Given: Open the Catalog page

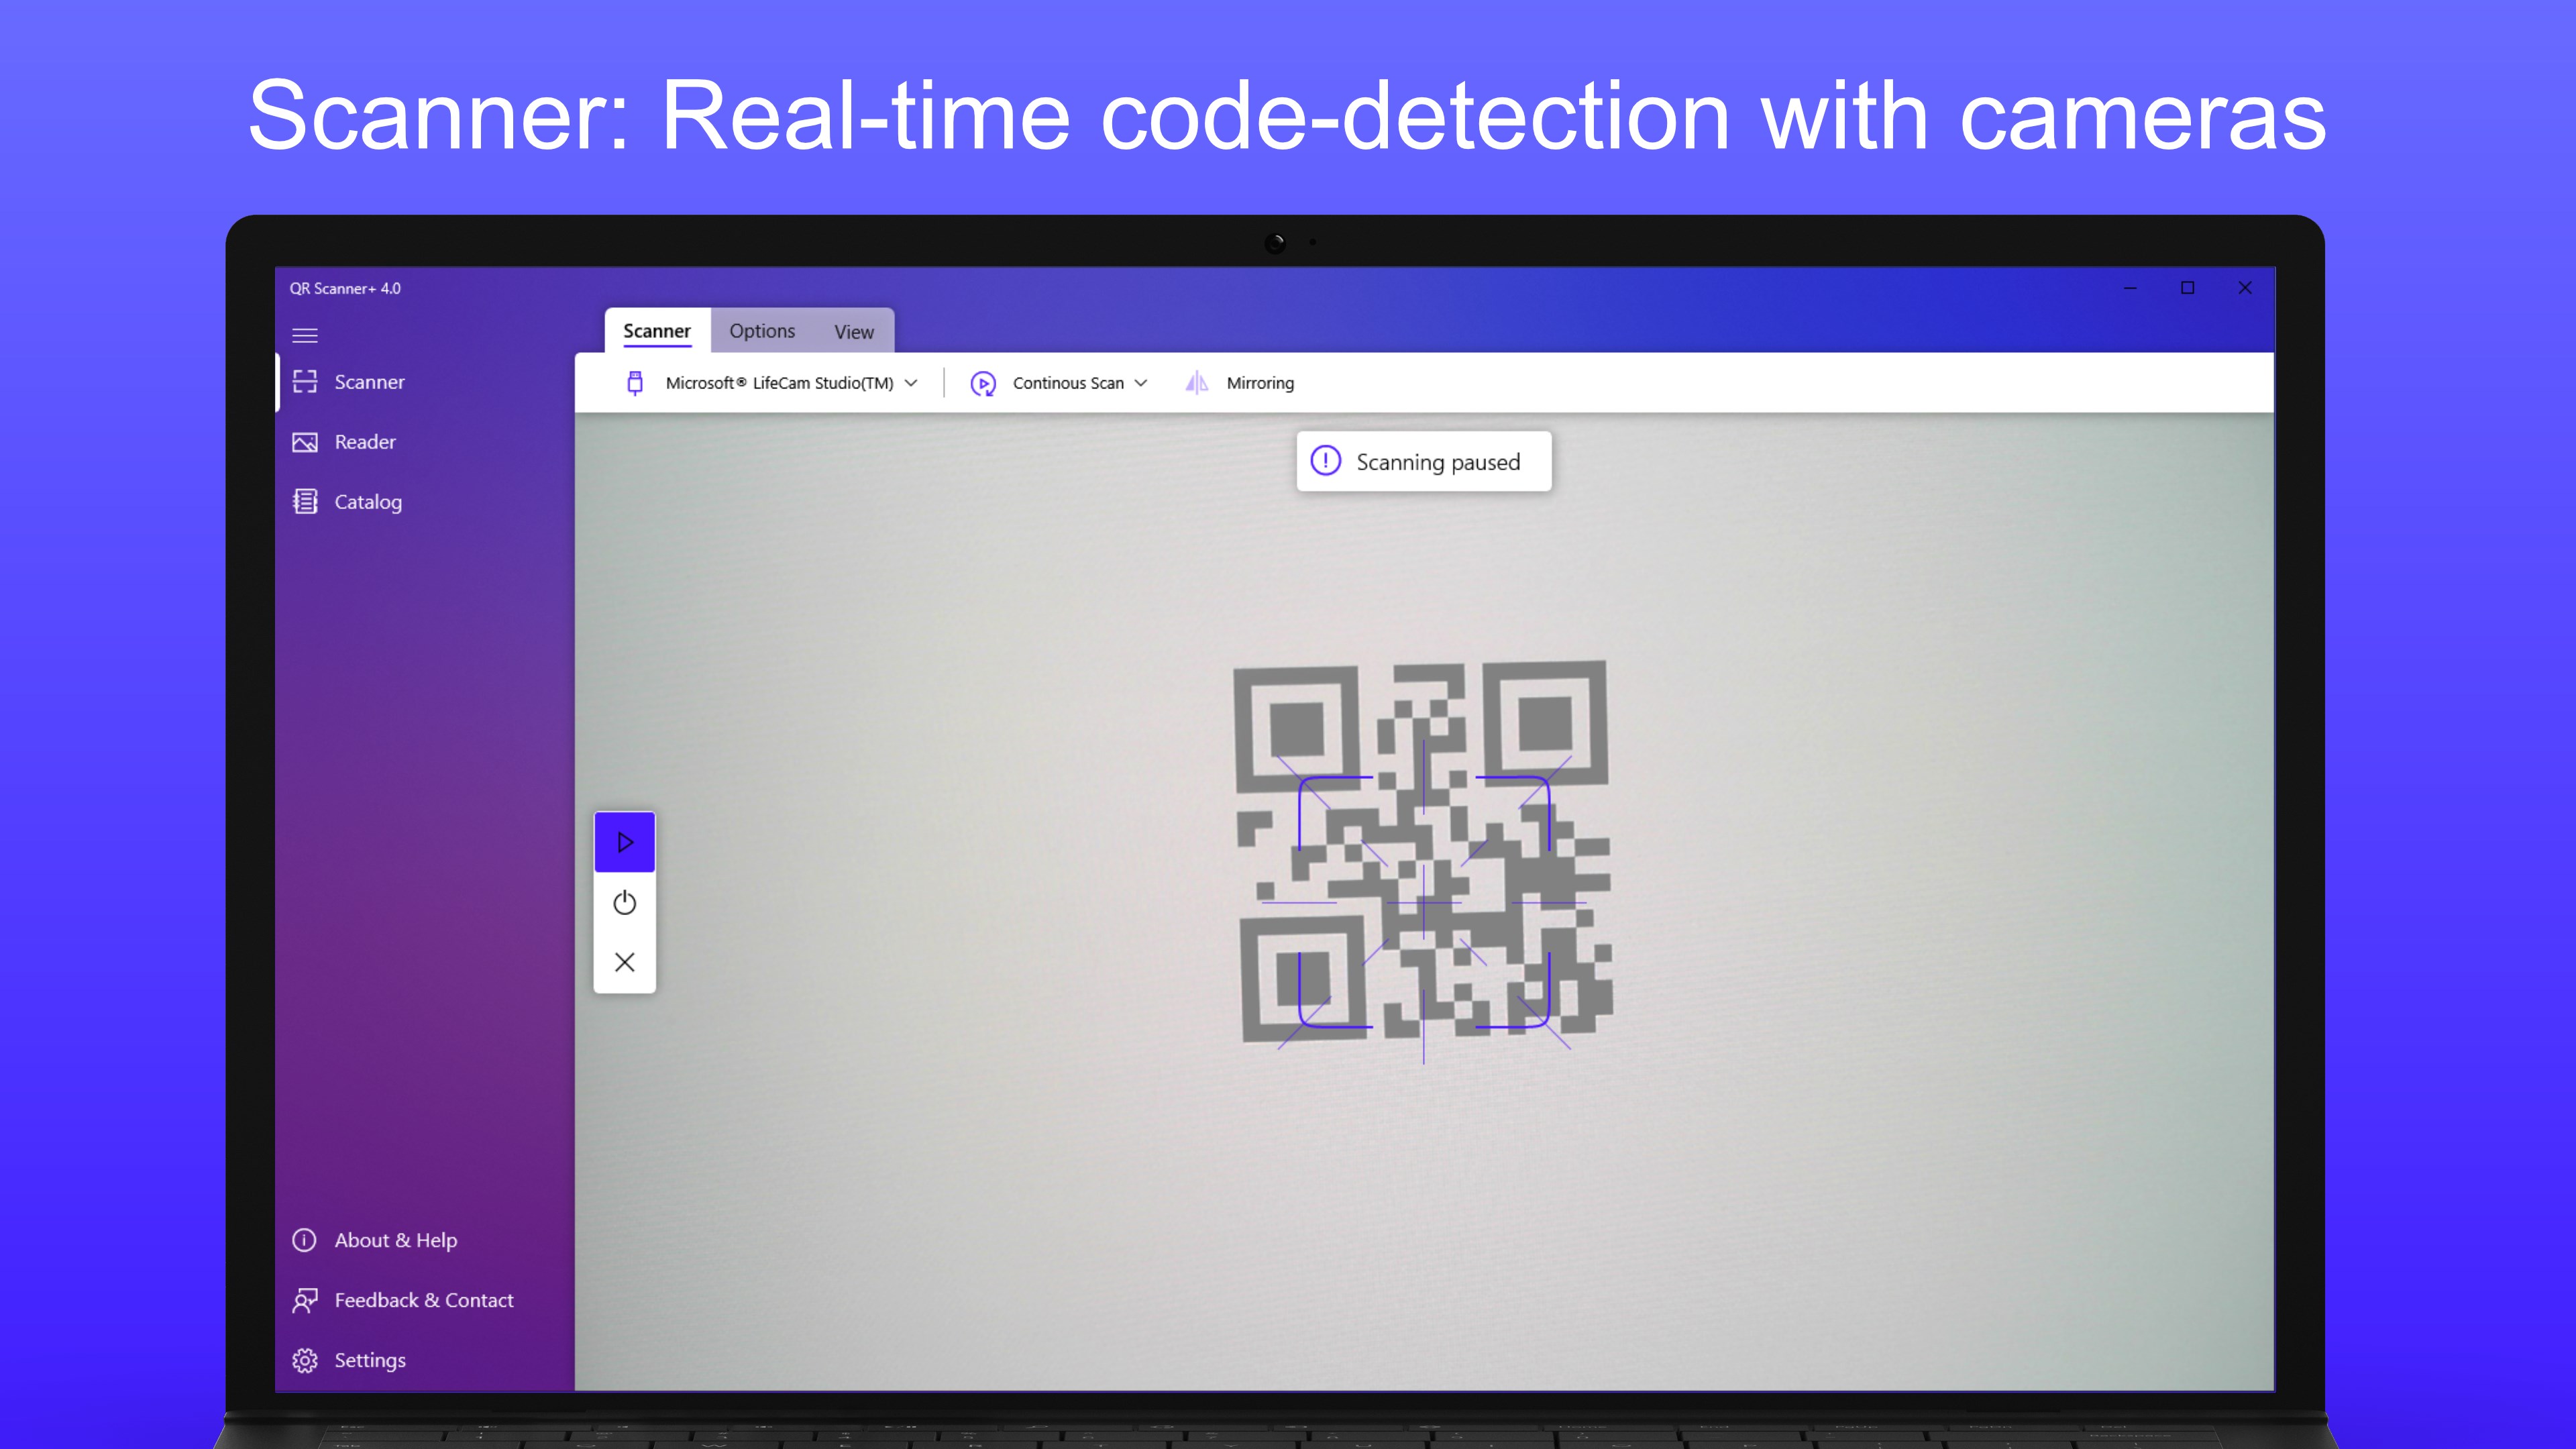Looking at the screenshot, I should click(367, 502).
